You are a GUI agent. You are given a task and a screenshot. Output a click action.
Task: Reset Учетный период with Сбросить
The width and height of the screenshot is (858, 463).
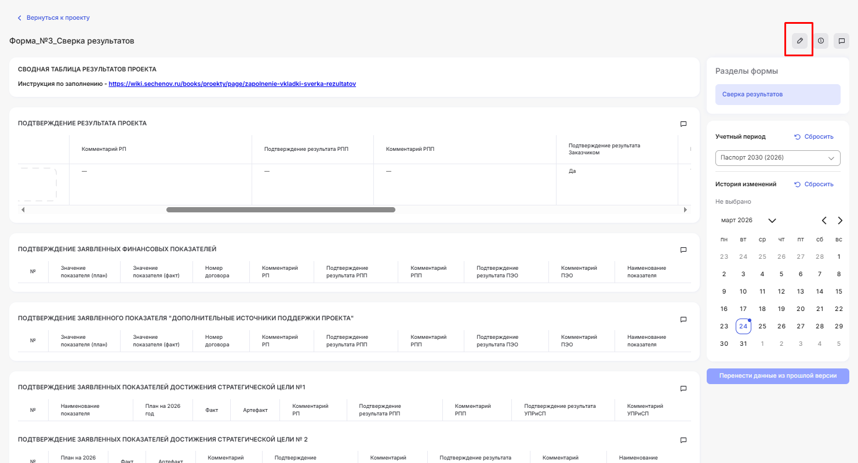[x=814, y=137]
